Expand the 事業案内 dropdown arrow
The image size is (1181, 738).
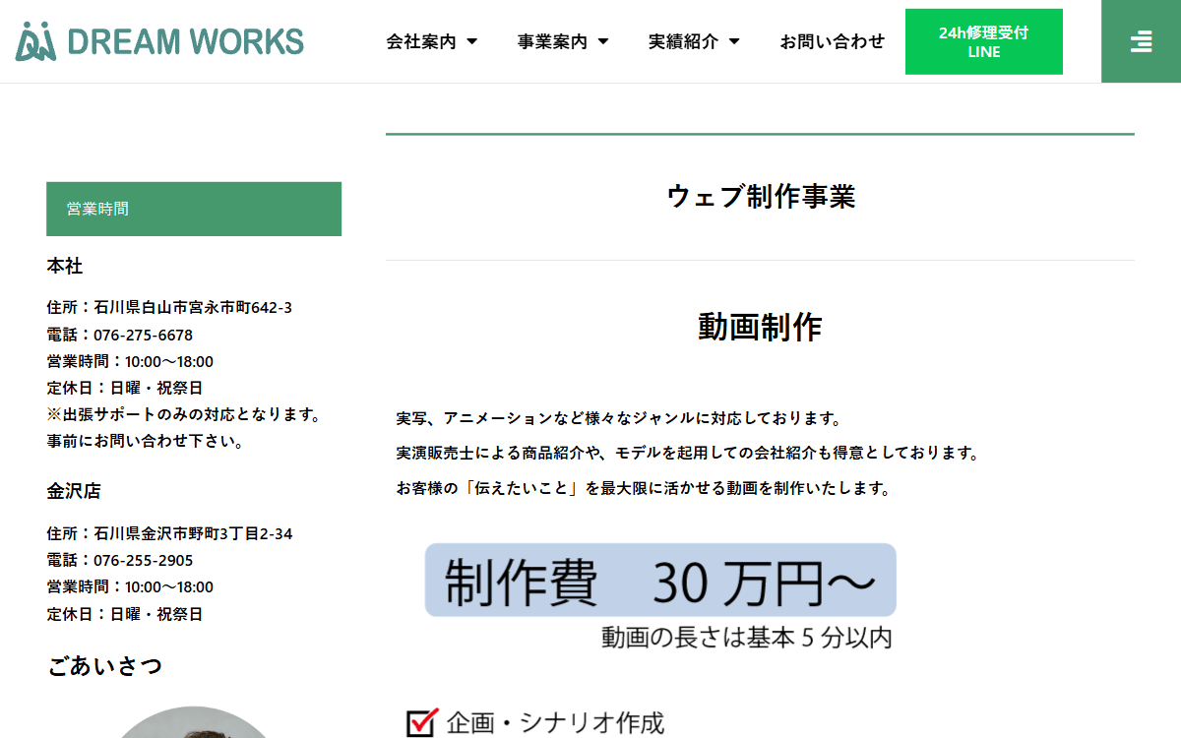(603, 41)
